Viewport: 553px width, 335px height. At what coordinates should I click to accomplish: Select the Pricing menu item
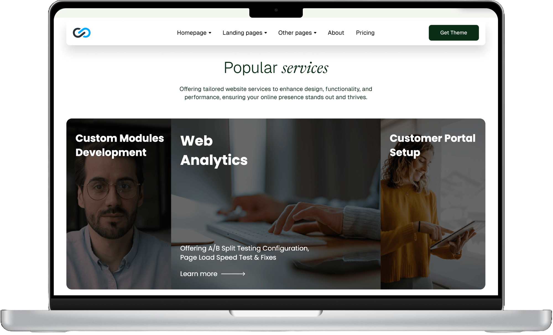[x=365, y=32]
